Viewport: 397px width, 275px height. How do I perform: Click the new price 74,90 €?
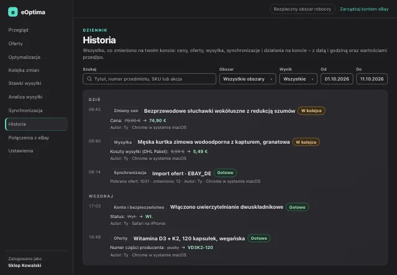coord(158,121)
